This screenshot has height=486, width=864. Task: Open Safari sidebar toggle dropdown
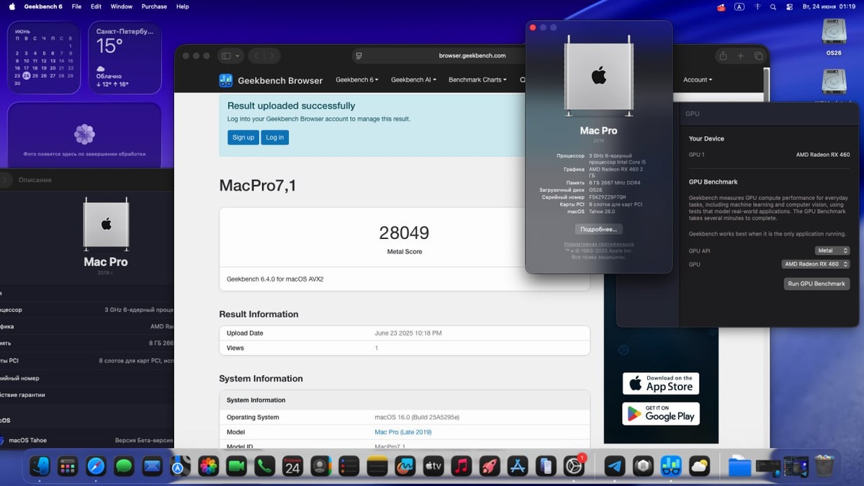(230, 55)
